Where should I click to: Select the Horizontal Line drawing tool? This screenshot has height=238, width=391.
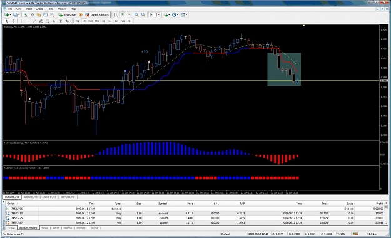(x=28, y=21)
